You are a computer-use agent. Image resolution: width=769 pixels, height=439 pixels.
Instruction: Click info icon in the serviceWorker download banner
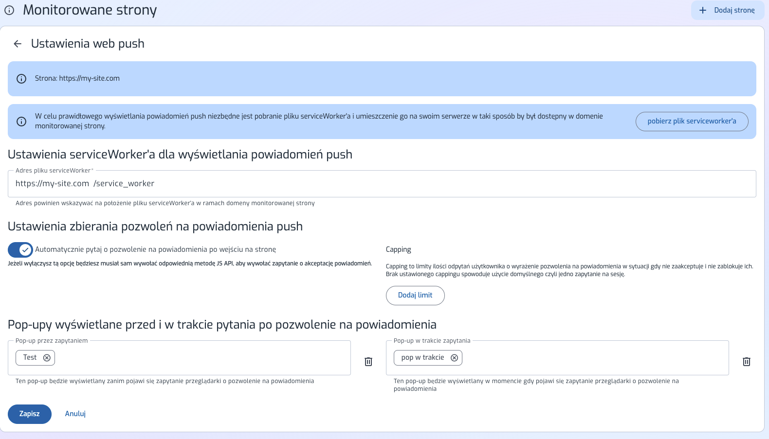tap(21, 122)
